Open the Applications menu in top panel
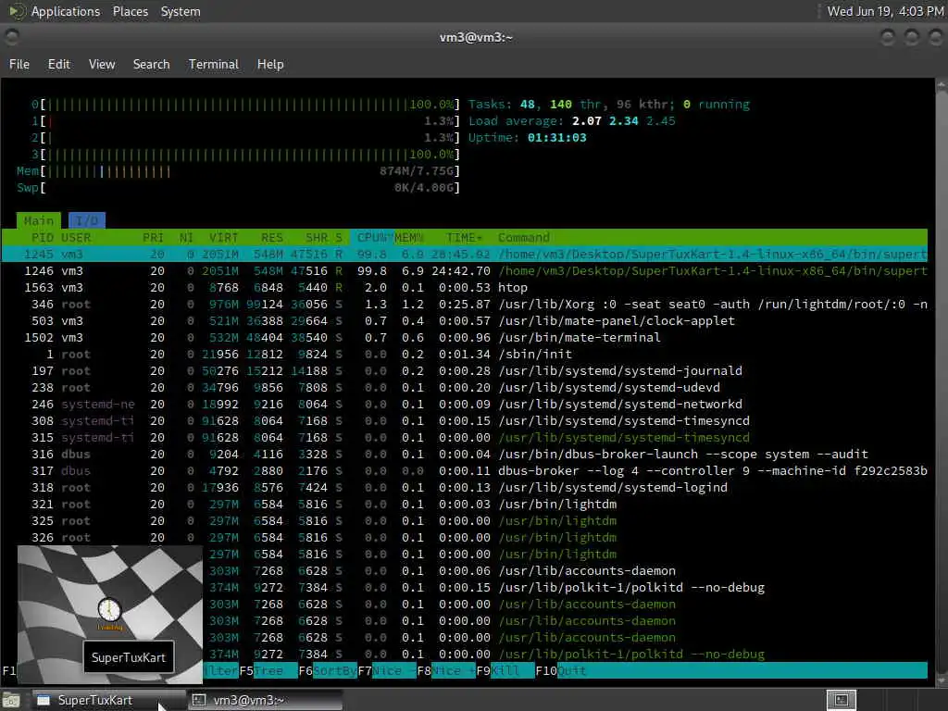Screen dimensions: 948x711 66,11
